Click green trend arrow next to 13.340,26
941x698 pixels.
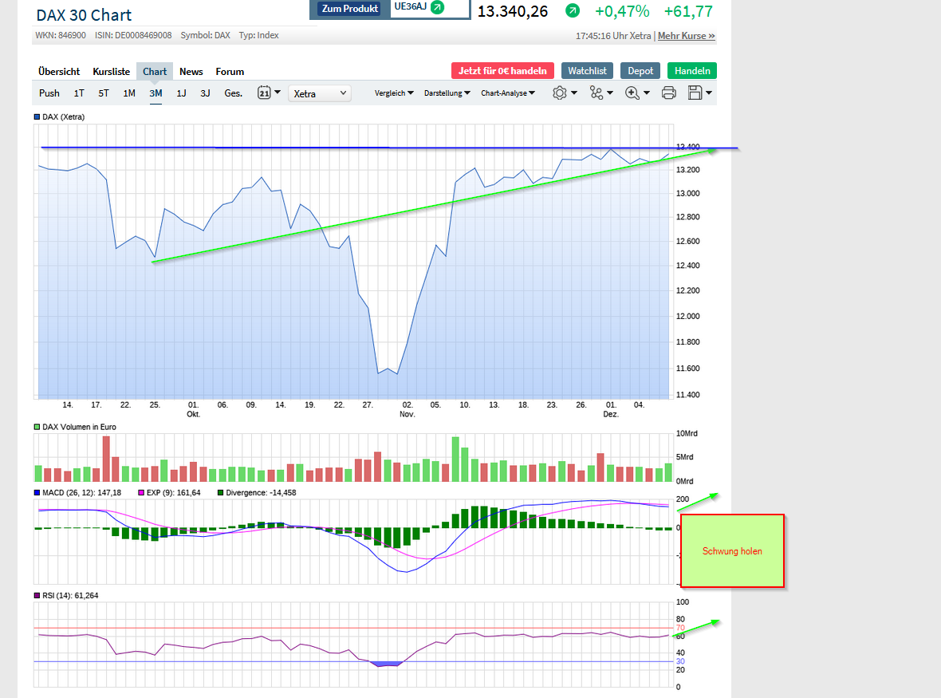[x=573, y=10]
